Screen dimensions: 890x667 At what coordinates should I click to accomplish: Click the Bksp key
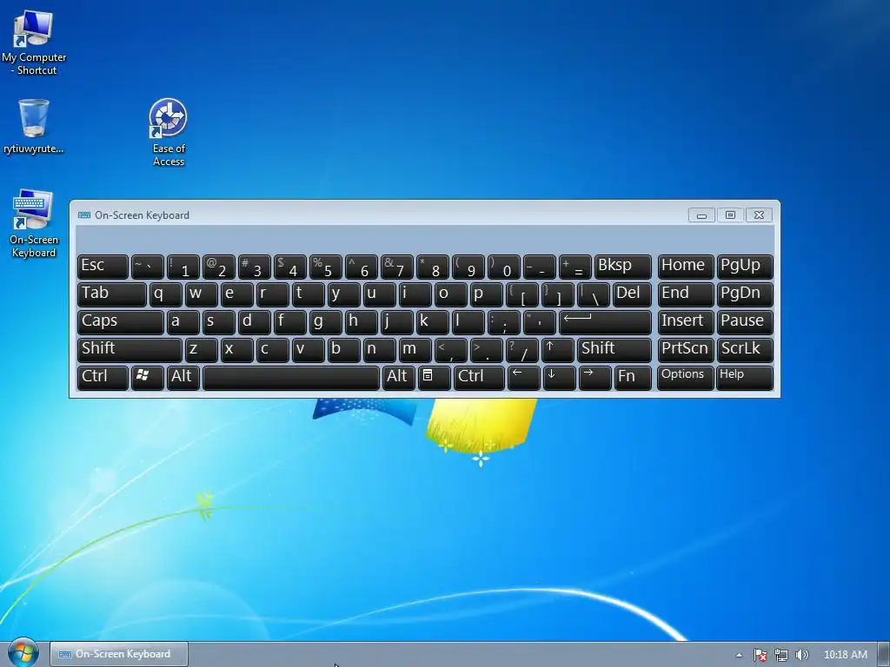click(622, 266)
